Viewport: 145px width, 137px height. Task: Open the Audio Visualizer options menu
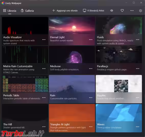click(x=44, y=40)
